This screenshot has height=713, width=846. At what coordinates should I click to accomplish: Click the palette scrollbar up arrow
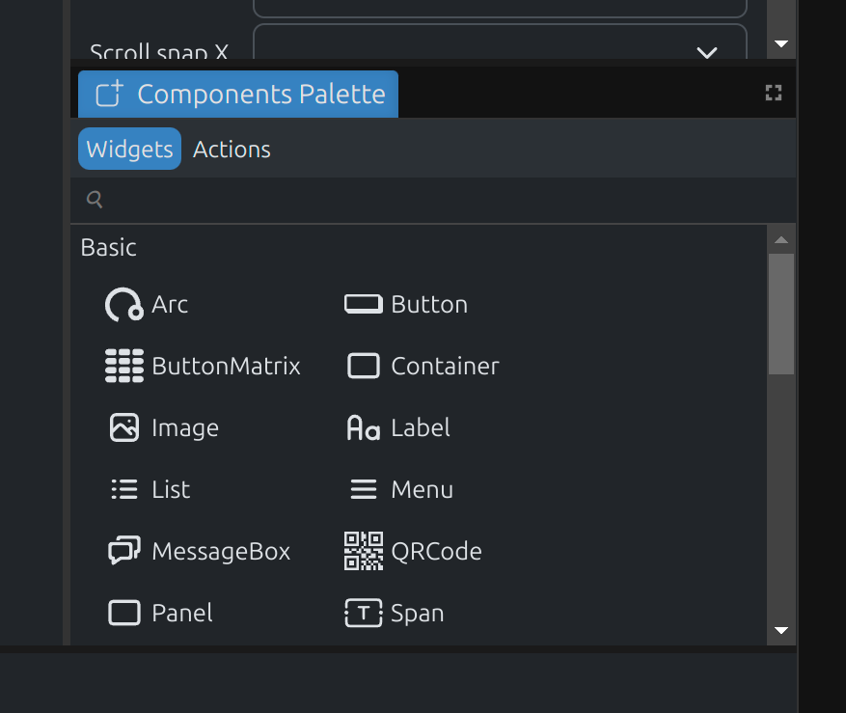pos(781,239)
